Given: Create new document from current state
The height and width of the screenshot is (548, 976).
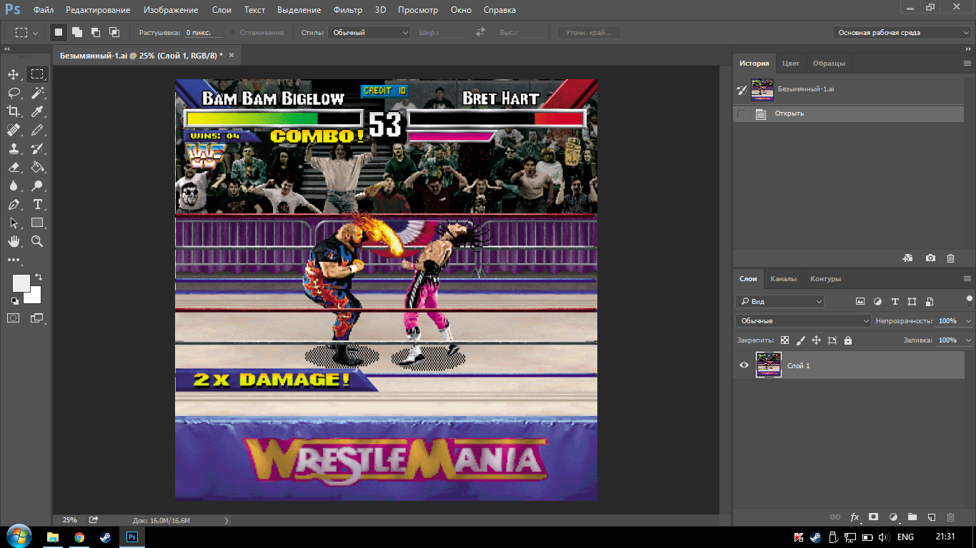Looking at the screenshot, I should (907, 258).
